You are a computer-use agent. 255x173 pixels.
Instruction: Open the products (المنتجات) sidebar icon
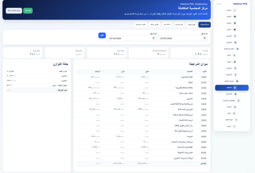tap(235, 17)
